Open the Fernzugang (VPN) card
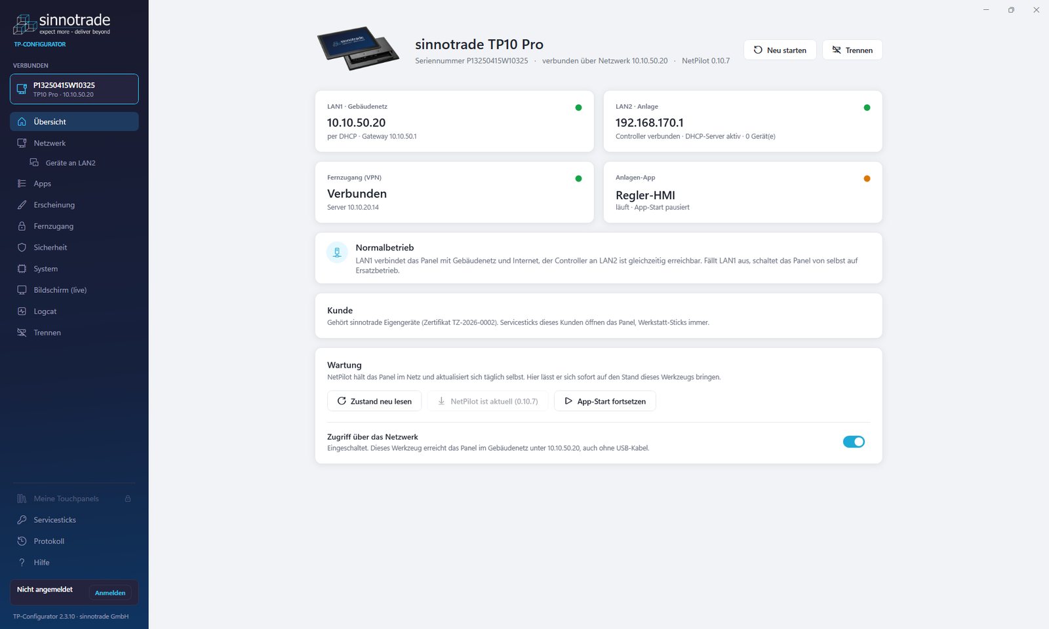This screenshot has width=1049, height=629. [x=454, y=193]
